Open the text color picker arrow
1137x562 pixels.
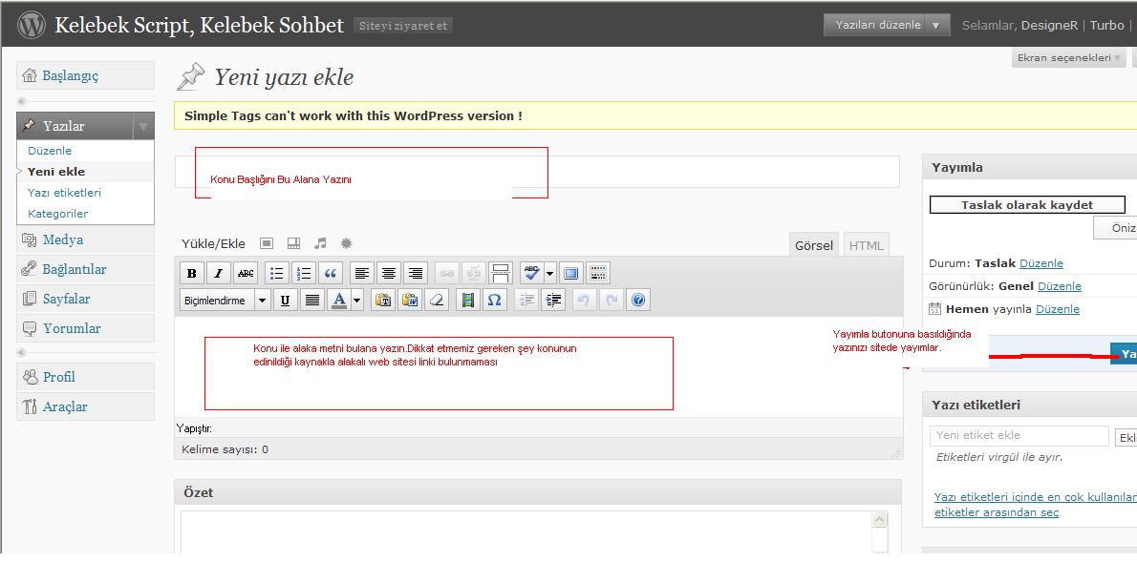click(x=356, y=300)
